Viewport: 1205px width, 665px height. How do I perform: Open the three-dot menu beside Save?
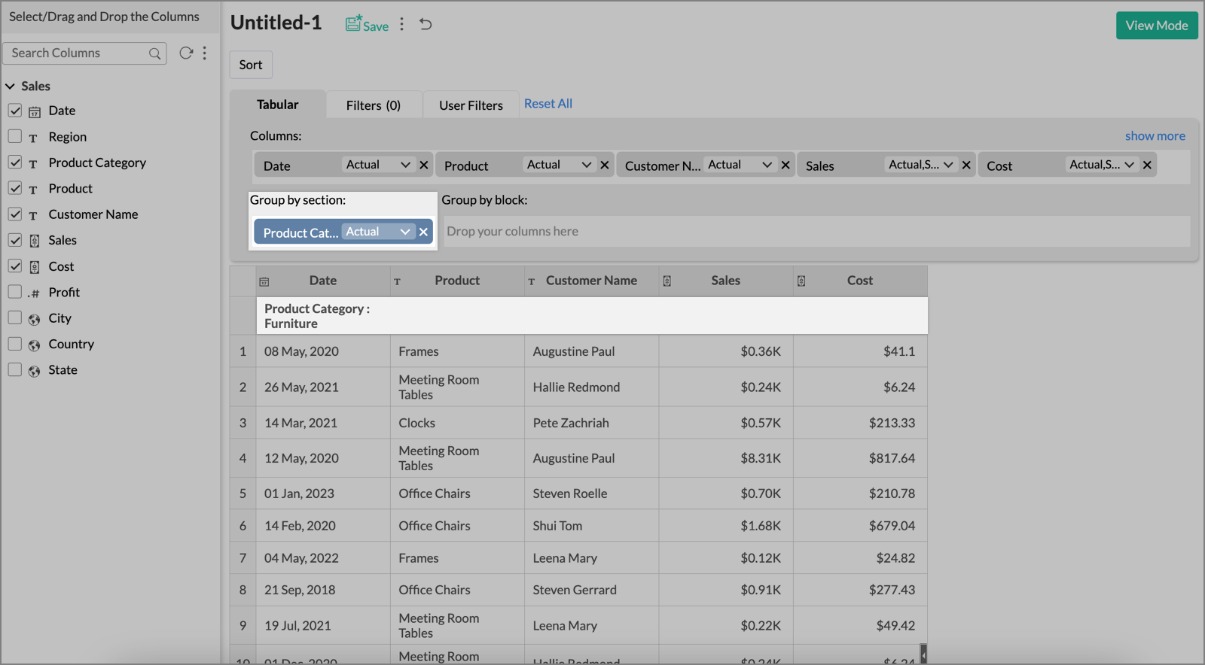click(x=402, y=24)
